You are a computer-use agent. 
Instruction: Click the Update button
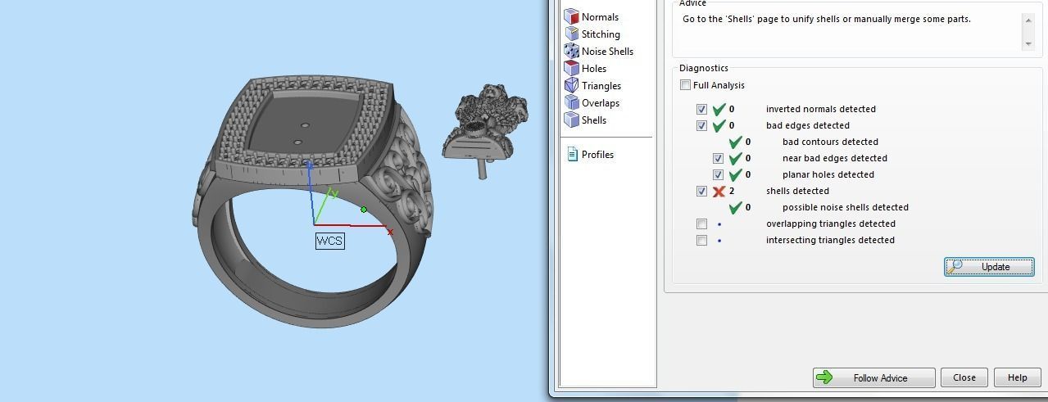tap(989, 267)
